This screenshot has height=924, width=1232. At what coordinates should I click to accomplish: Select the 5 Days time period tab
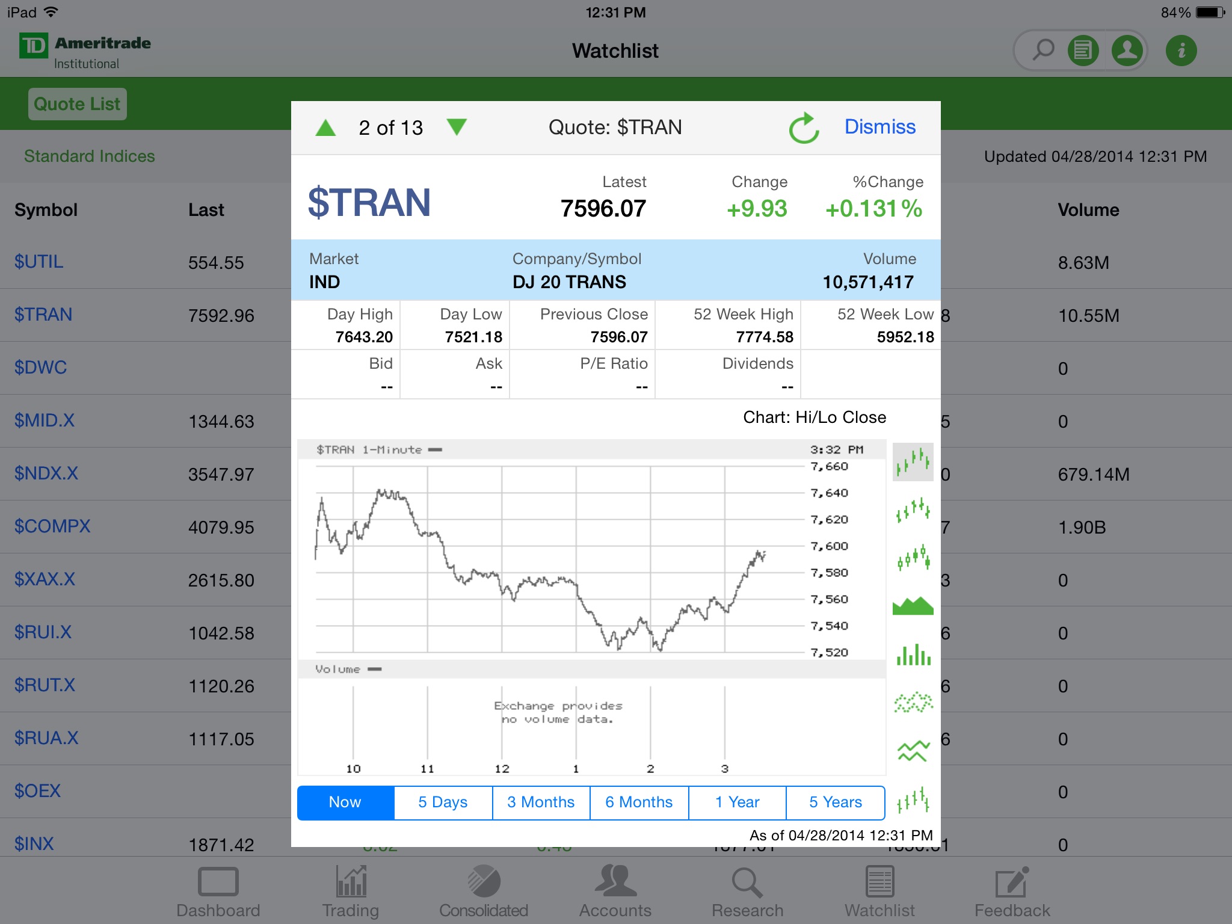click(442, 801)
